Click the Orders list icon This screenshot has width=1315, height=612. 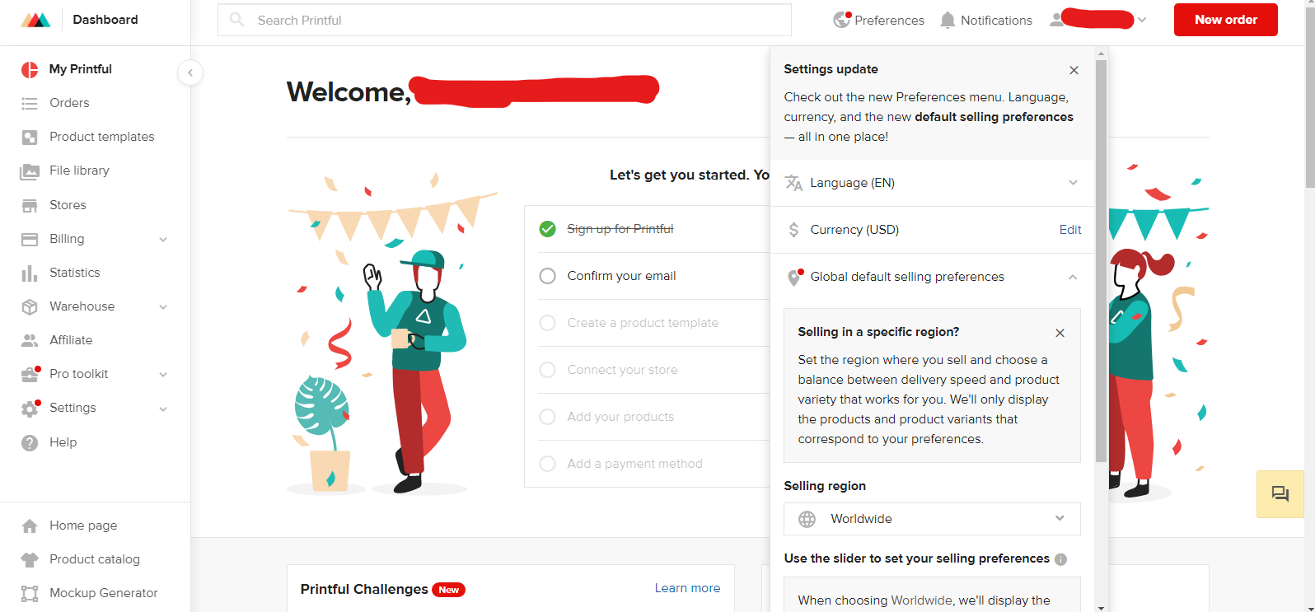(x=30, y=103)
